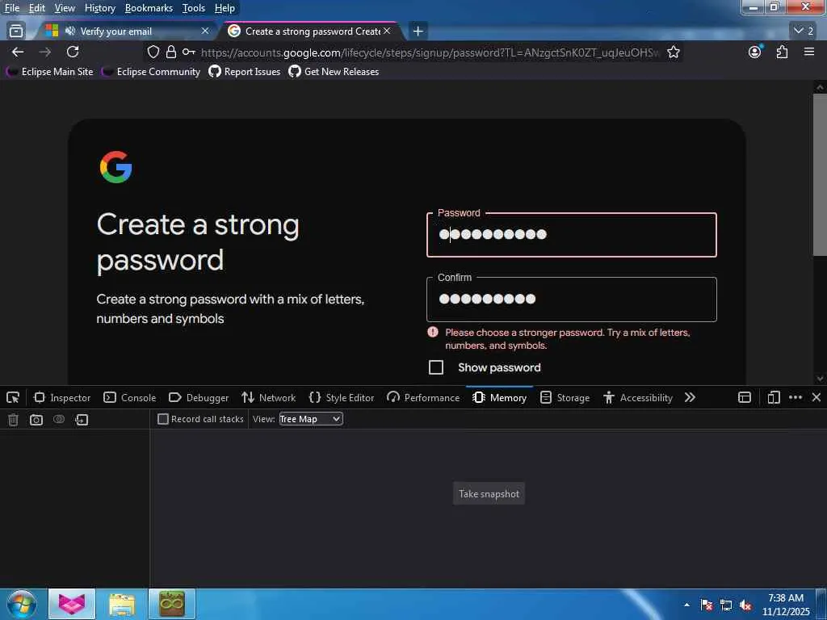Click the Password input field
827x620 pixels.
pos(572,235)
